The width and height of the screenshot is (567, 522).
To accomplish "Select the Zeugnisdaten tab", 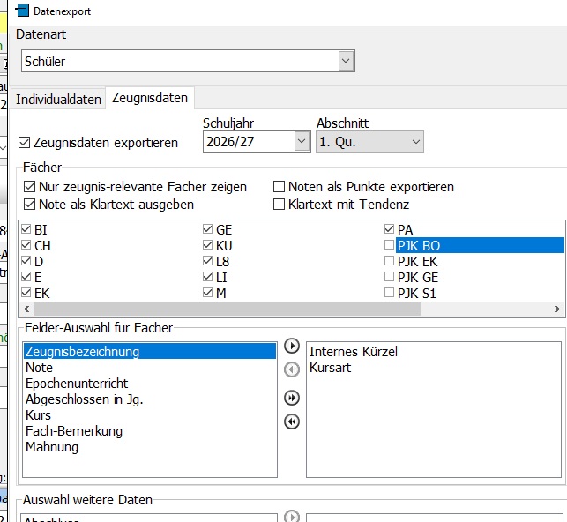I will [150, 98].
